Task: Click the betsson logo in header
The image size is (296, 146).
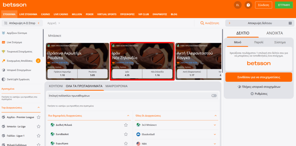Action: (x=14, y=5)
